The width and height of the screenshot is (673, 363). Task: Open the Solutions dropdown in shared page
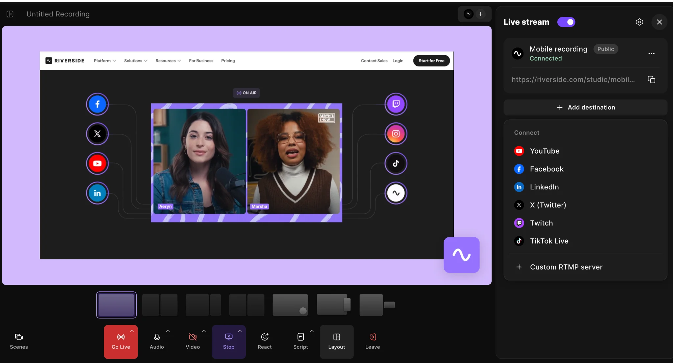[x=136, y=61]
